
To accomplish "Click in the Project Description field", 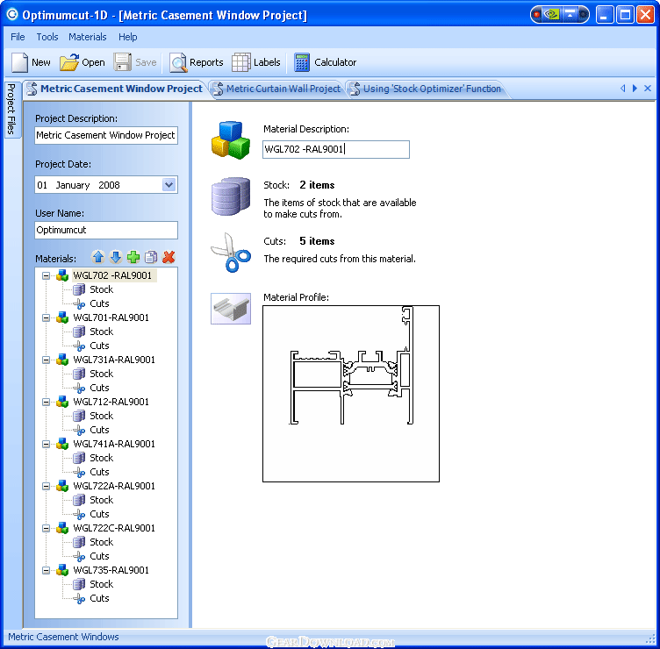I will [x=106, y=135].
